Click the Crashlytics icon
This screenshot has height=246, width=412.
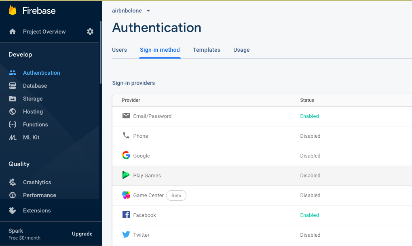(13, 182)
